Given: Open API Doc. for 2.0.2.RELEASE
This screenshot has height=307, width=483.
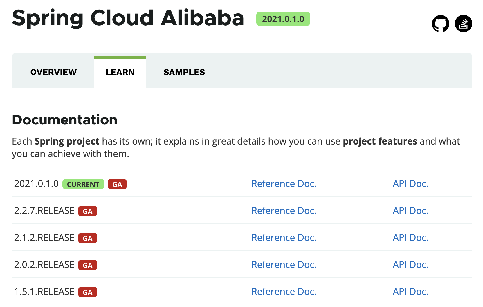Looking at the screenshot, I should pyautogui.click(x=410, y=265).
